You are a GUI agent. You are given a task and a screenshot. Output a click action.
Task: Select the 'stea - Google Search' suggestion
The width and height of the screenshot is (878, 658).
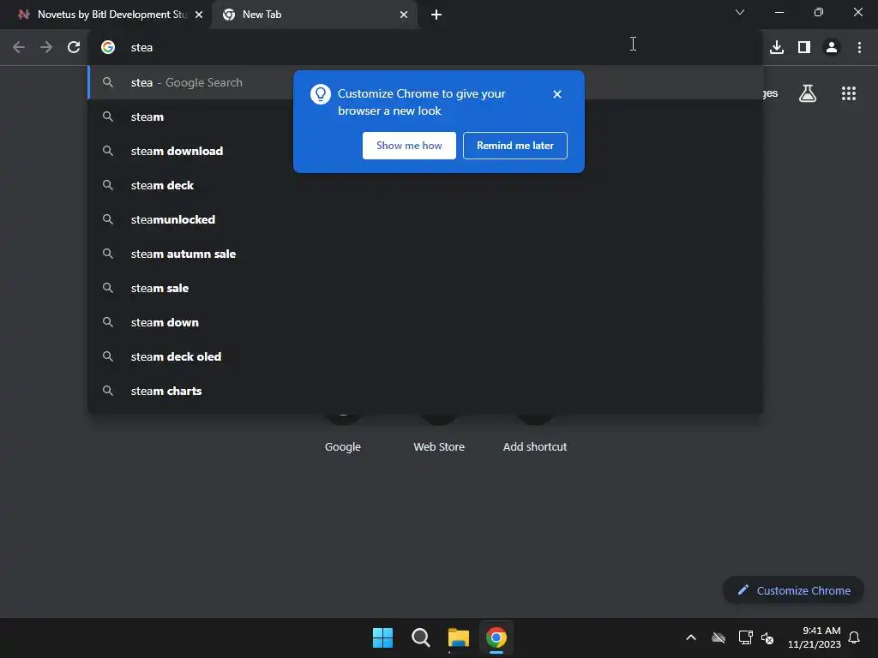point(425,83)
